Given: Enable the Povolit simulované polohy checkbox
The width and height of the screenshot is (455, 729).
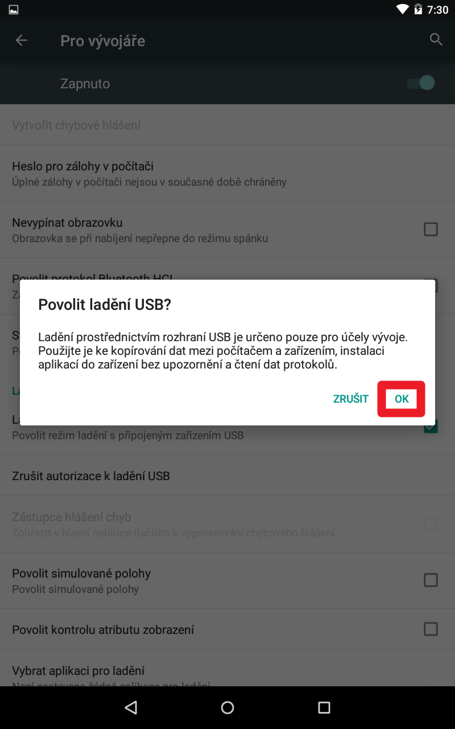Looking at the screenshot, I should (x=431, y=580).
